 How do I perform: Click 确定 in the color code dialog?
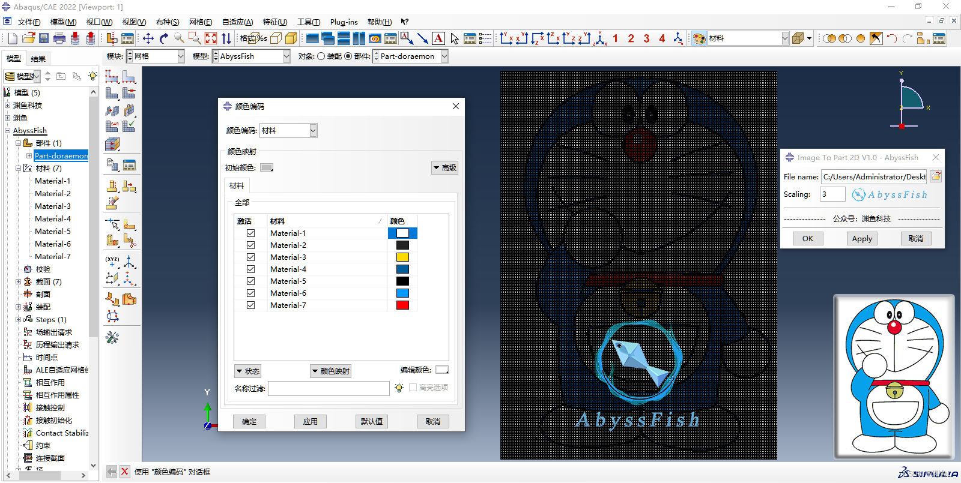pos(249,421)
